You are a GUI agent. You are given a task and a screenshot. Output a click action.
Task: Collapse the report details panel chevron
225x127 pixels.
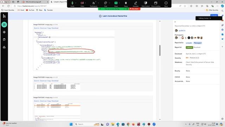pos(175,22)
